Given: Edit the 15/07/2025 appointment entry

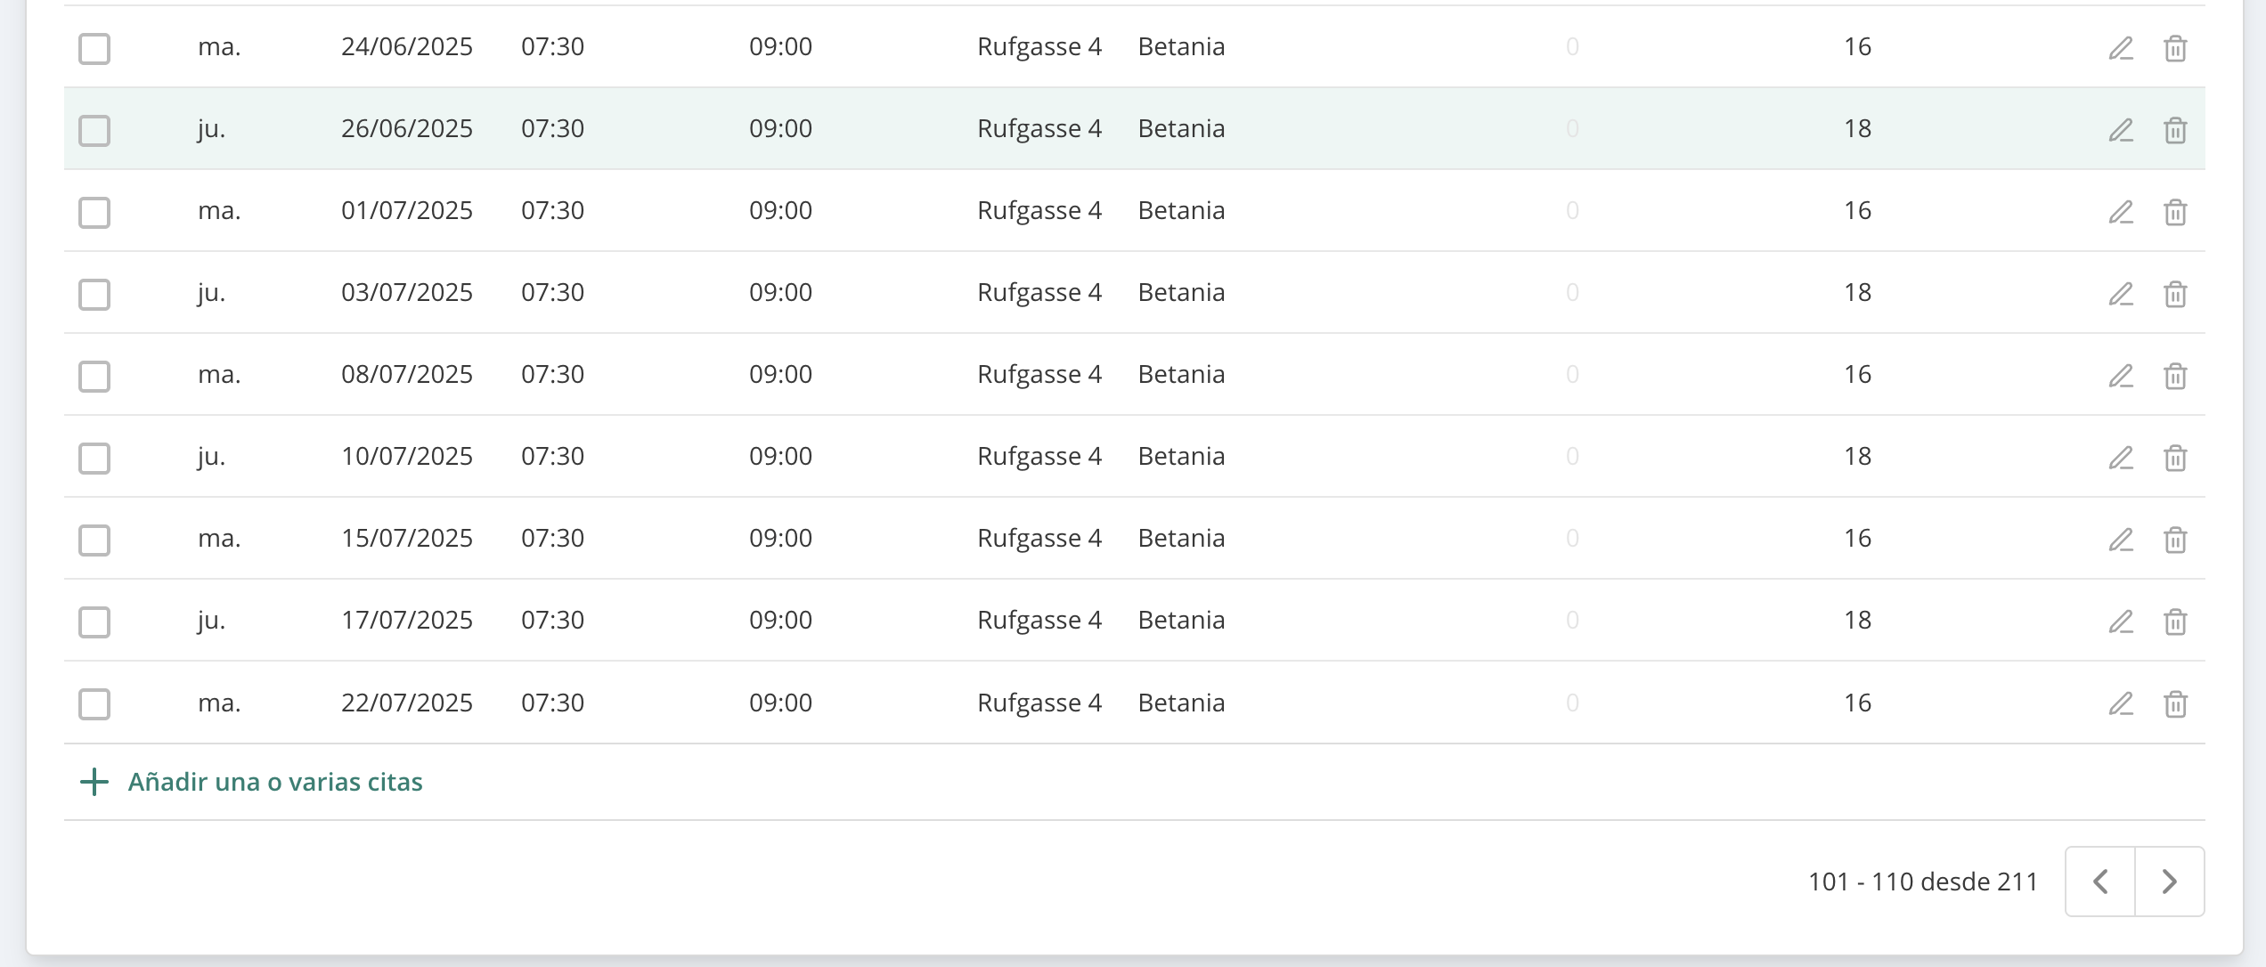Looking at the screenshot, I should coord(2121,540).
